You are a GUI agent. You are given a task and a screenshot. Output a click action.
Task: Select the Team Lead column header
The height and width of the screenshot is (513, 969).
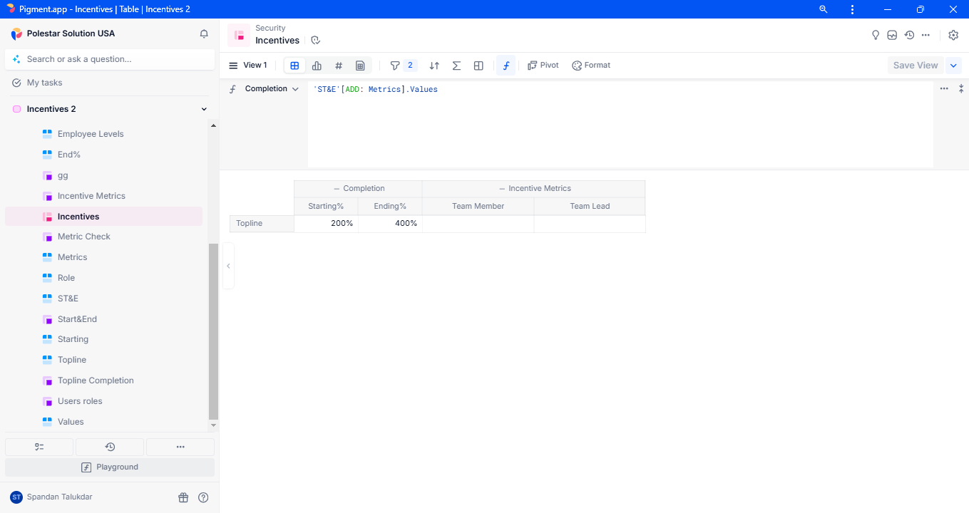point(590,206)
